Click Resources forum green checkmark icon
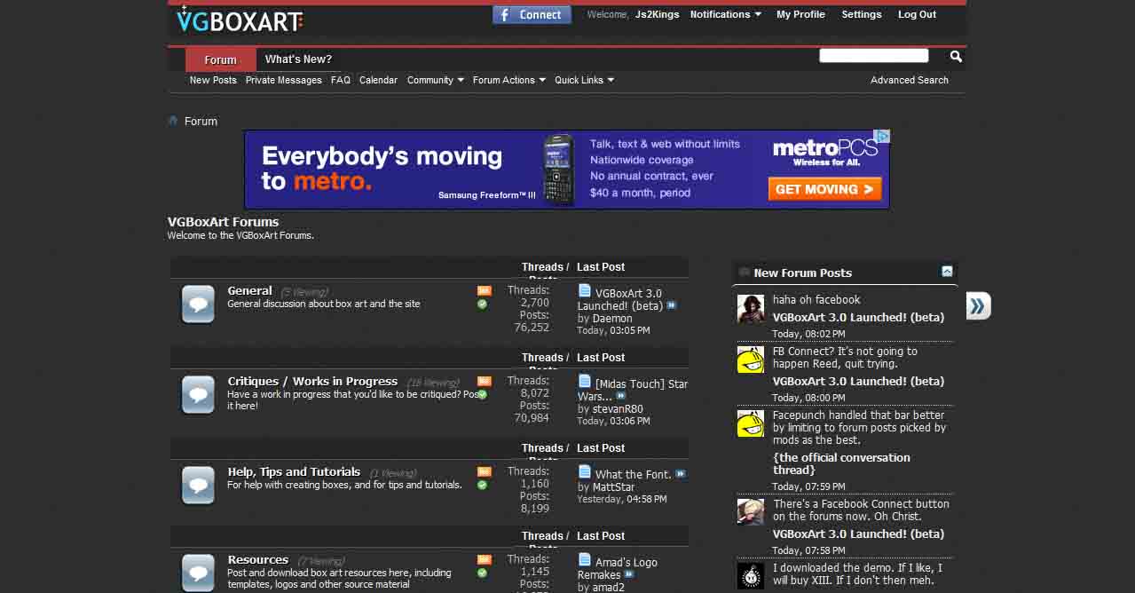 tap(482, 573)
